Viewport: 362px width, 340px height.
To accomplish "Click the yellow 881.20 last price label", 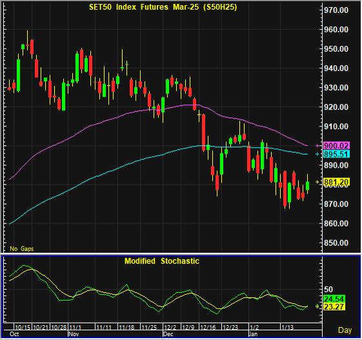I will click(x=336, y=182).
